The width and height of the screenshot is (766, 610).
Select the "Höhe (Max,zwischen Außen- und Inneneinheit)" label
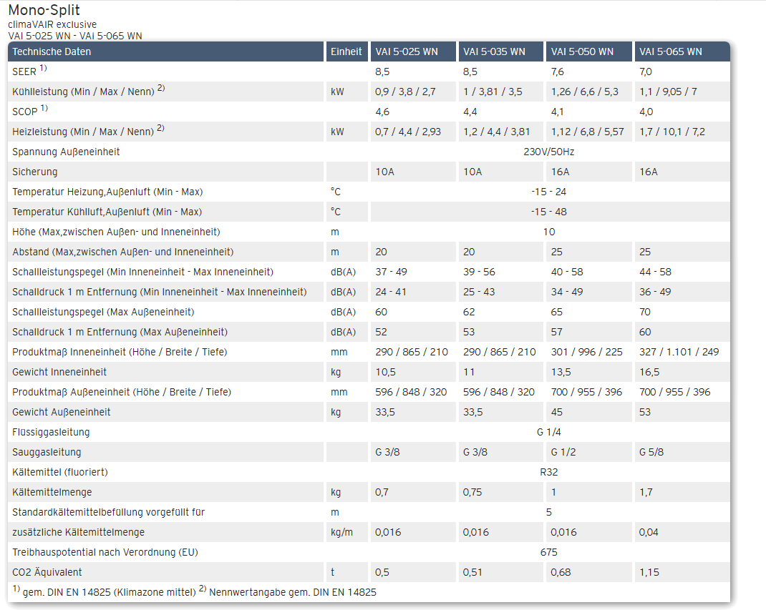(x=116, y=232)
